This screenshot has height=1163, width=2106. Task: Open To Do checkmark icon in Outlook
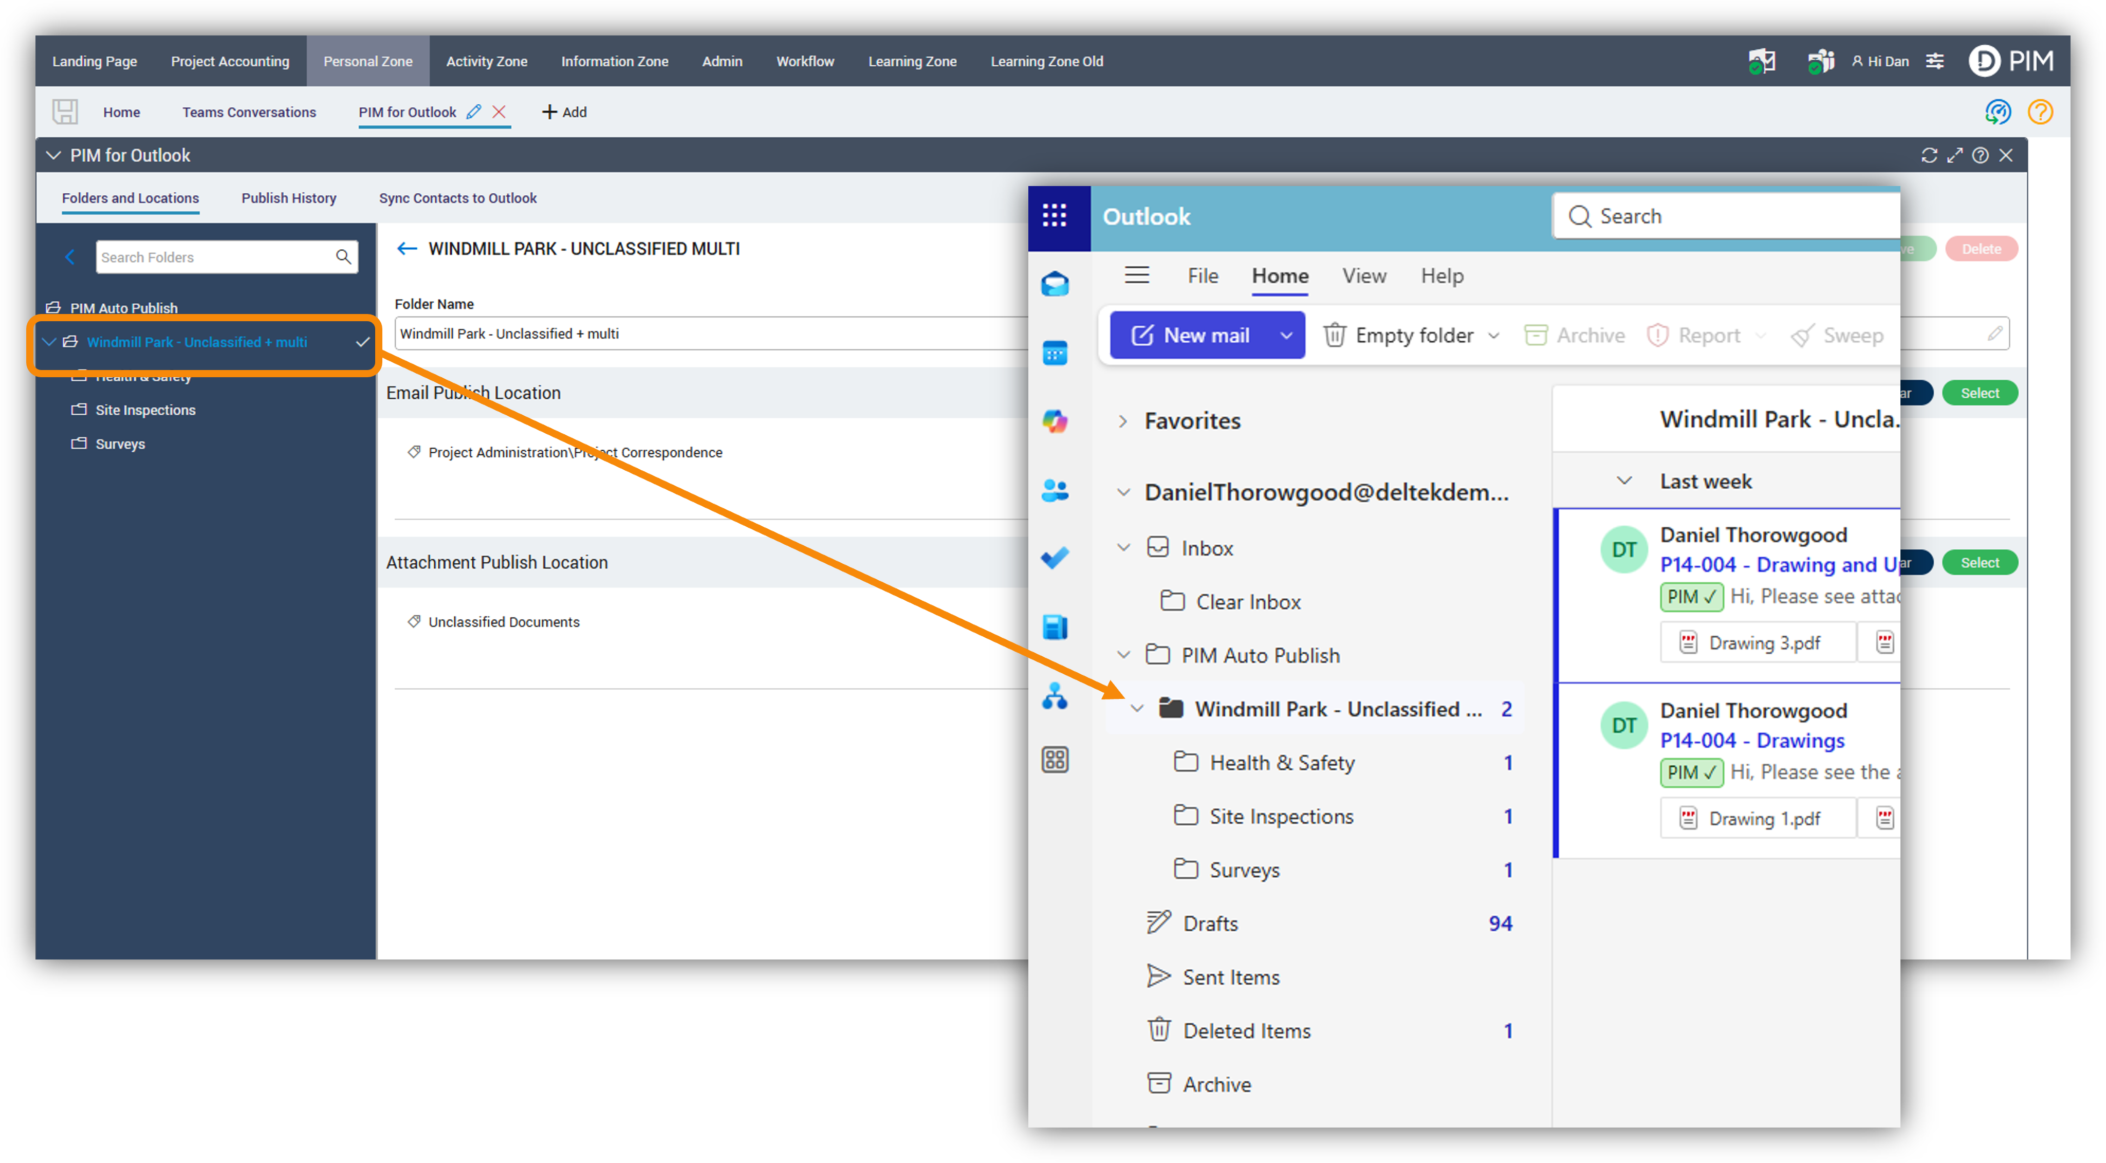pyautogui.click(x=1055, y=558)
